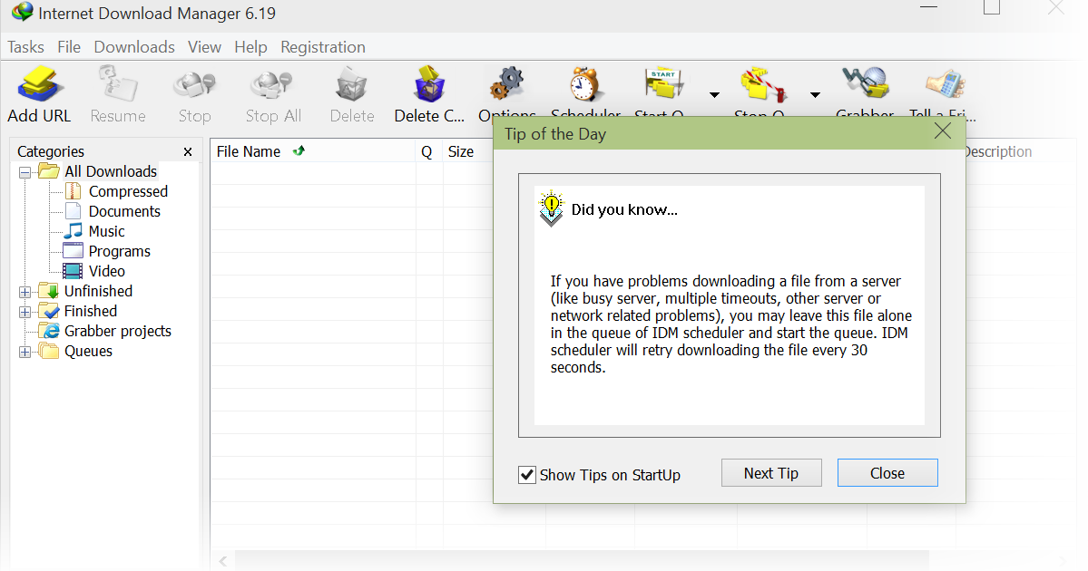Select Grabber projects in categories tree
1088x571 pixels.
point(118,331)
